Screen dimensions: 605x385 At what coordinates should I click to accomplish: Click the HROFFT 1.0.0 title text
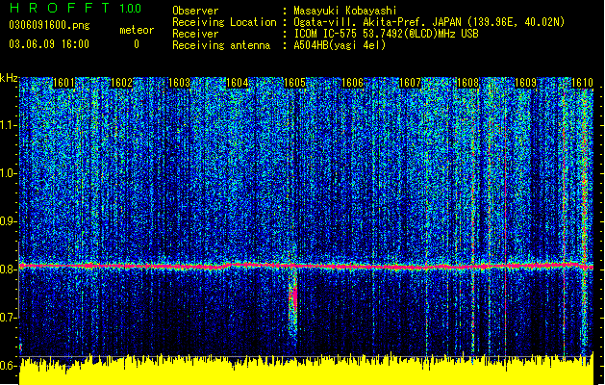click(x=76, y=8)
